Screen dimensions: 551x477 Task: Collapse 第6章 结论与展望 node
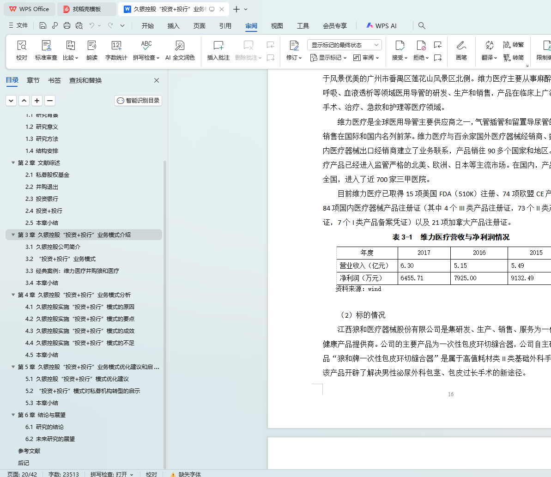[13, 415]
